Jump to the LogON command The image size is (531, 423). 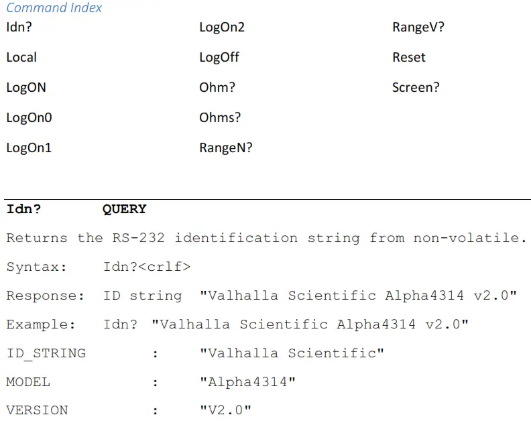pos(26,88)
